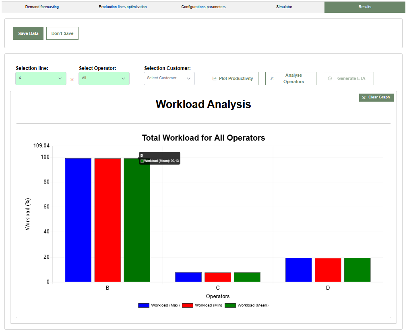The image size is (407, 331).
Task: Open the Selection line dropdown
Action: point(41,78)
